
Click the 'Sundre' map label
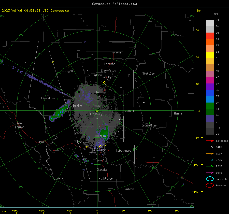click(x=77, y=106)
